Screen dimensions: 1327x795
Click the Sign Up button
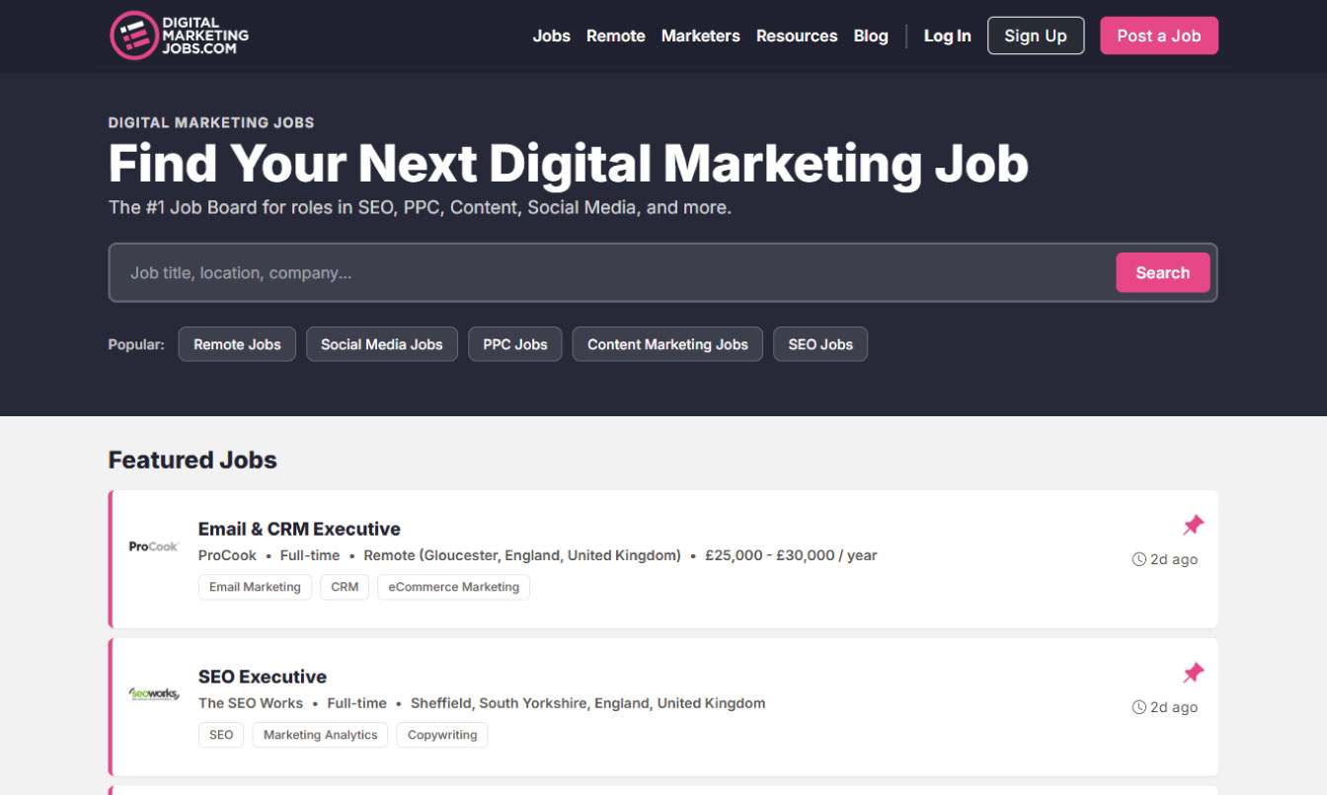1035,35
